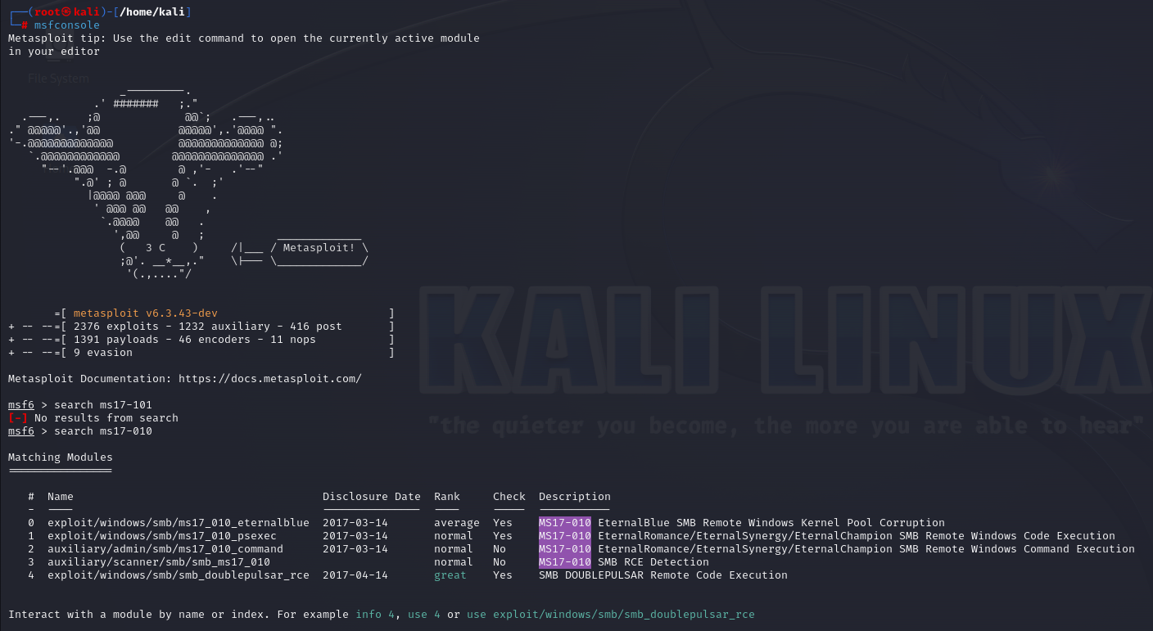
Task: Click the docs.metasploit.com documentation URL
Action: 269,379
